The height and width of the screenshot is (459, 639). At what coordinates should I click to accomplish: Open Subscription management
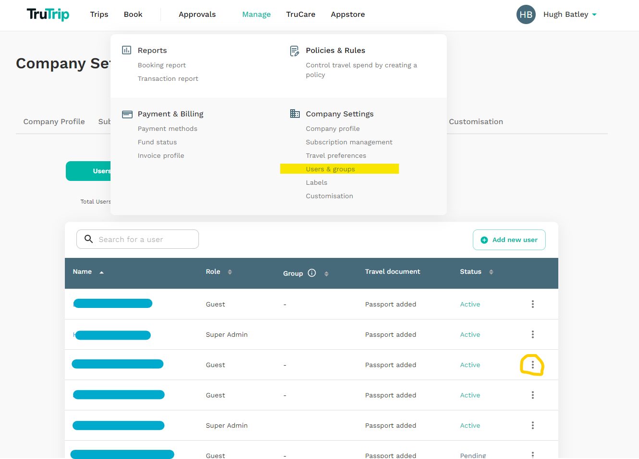pos(349,142)
